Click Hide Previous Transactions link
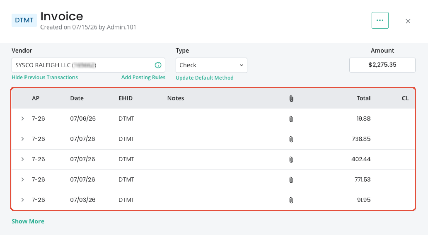428x235 pixels. coord(45,77)
